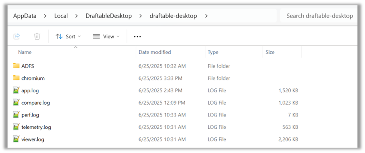
Task: Click File folder type in ADFS row
Action: click(219, 66)
